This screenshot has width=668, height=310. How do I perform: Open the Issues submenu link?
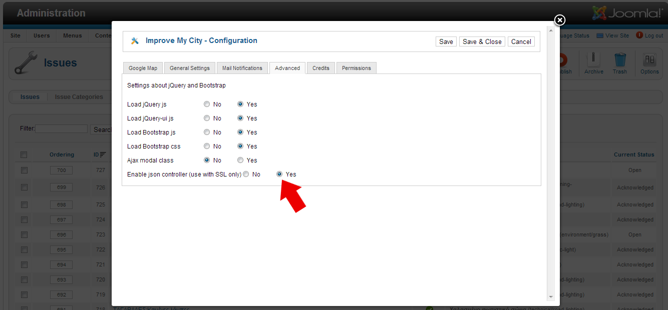(x=30, y=97)
